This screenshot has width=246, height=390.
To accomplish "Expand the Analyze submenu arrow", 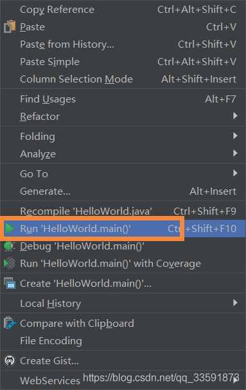I will tap(235, 153).
